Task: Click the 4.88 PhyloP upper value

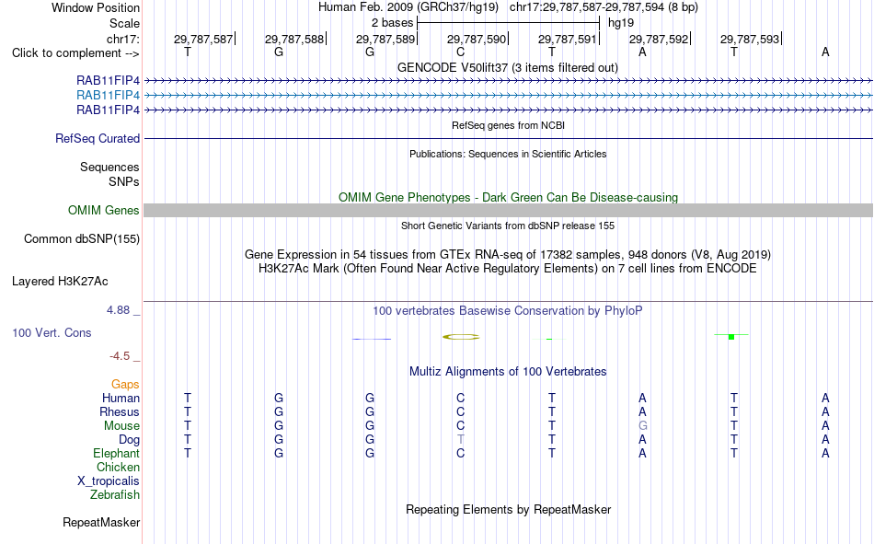Action: pos(118,310)
